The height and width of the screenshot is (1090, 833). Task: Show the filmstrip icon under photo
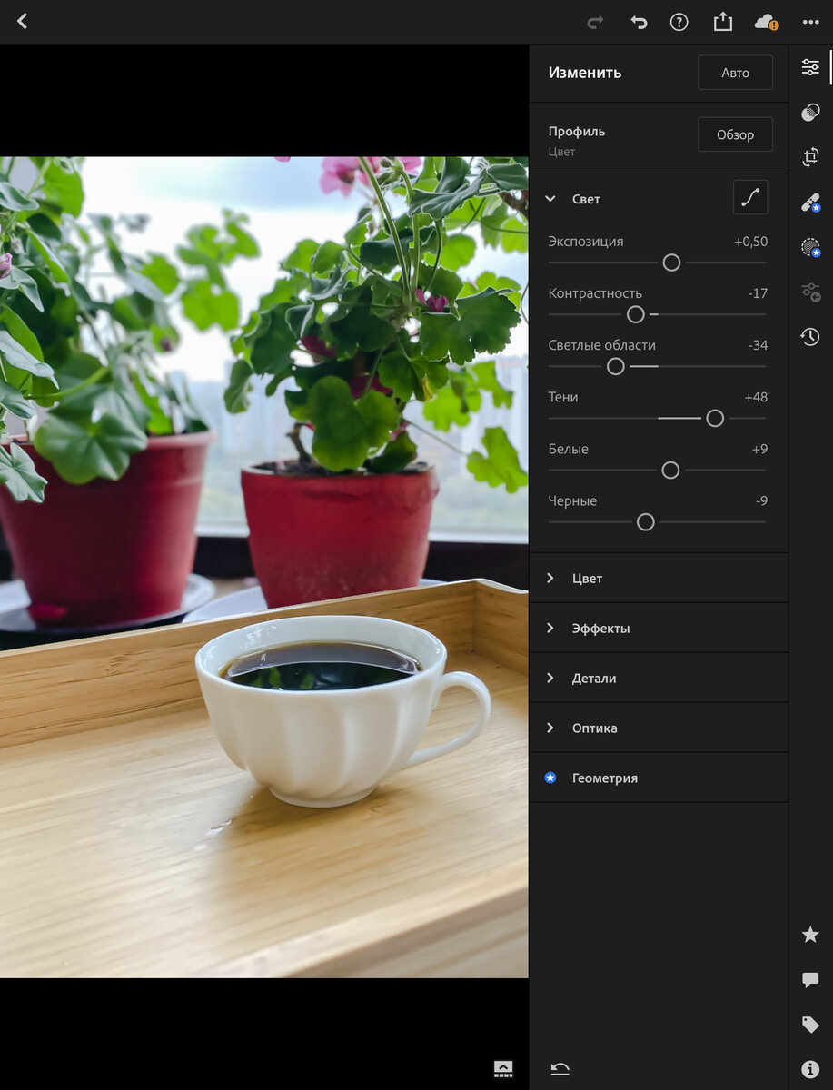coord(503,1068)
